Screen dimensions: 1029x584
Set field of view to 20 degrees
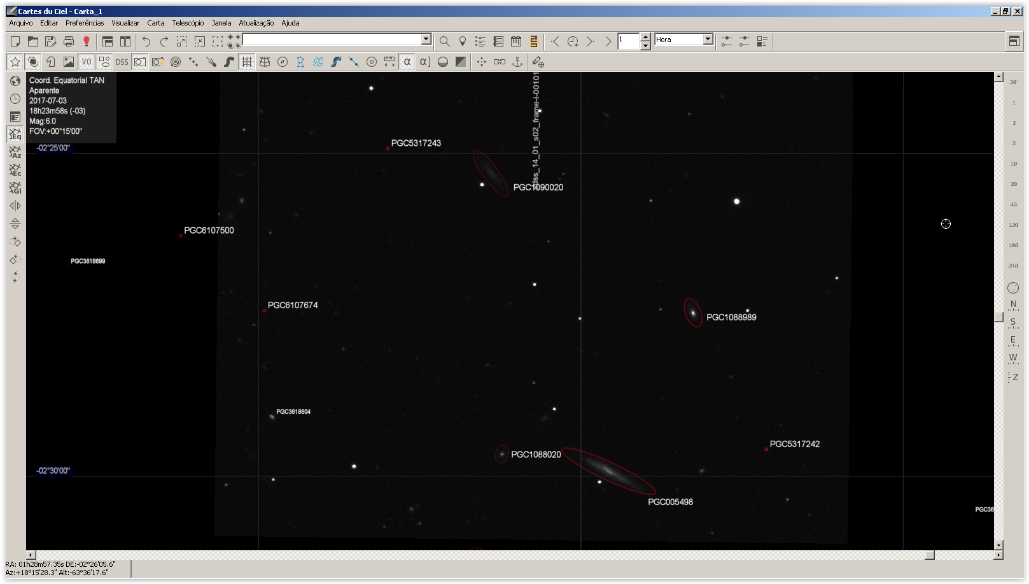(1014, 184)
